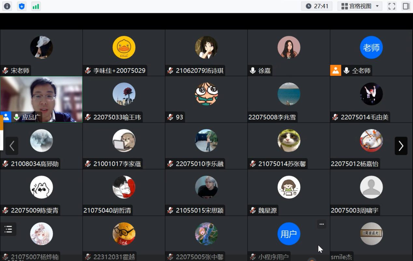Go to next participant page with right arrow
This screenshot has width=413, height=261.
pyautogui.click(x=401, y=146)
